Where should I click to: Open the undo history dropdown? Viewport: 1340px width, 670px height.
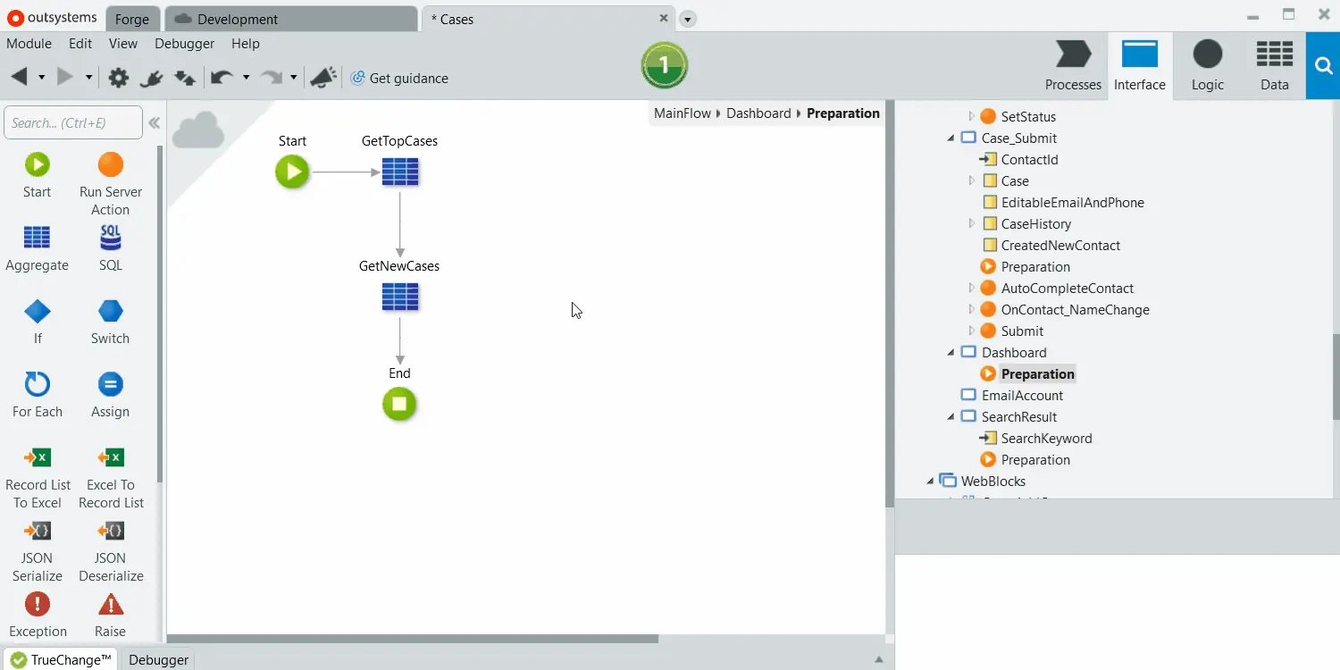246,78
